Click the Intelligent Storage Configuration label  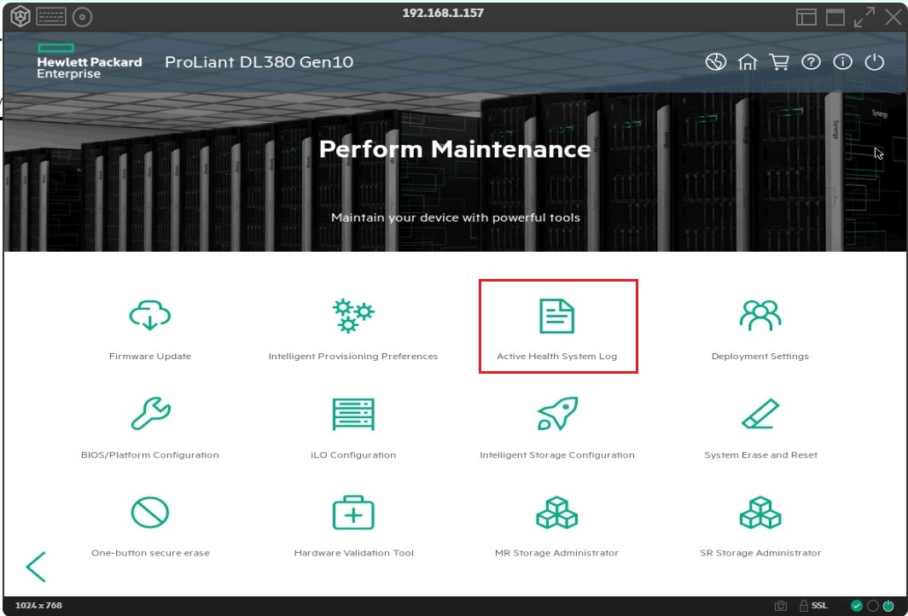coord(557,455)
